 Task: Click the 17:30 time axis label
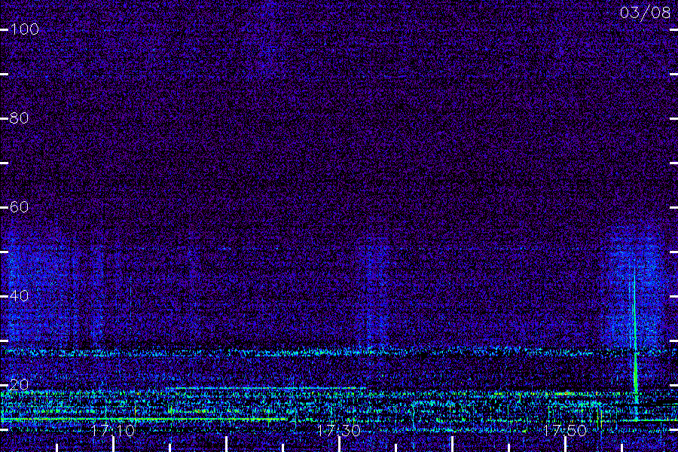pyautogui.click(x=339, y=430)
